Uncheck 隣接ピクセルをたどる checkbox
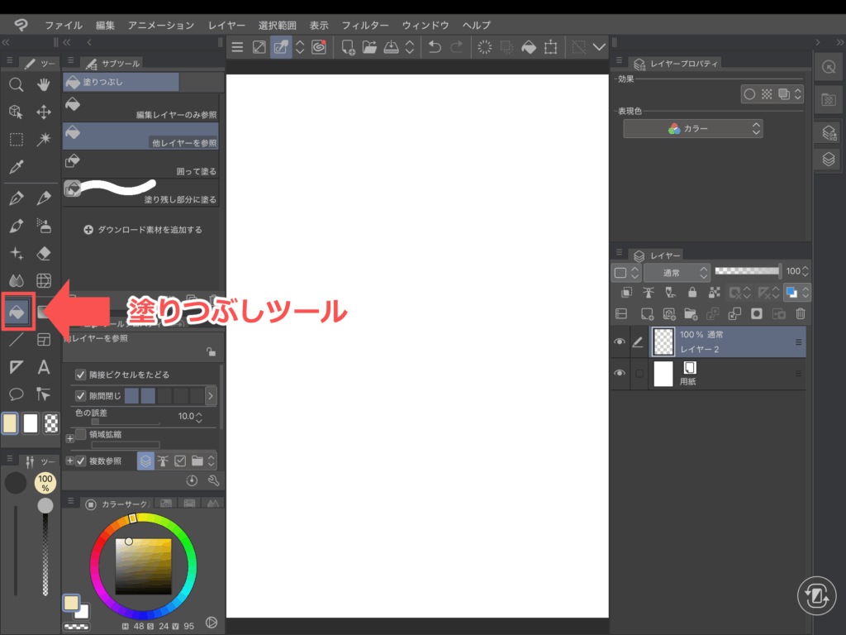Viewport: 846px width, 635px height. coord(81,374)
